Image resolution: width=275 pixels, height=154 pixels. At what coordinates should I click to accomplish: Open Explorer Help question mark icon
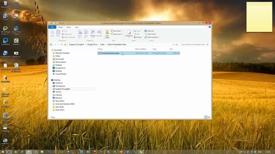210,27
